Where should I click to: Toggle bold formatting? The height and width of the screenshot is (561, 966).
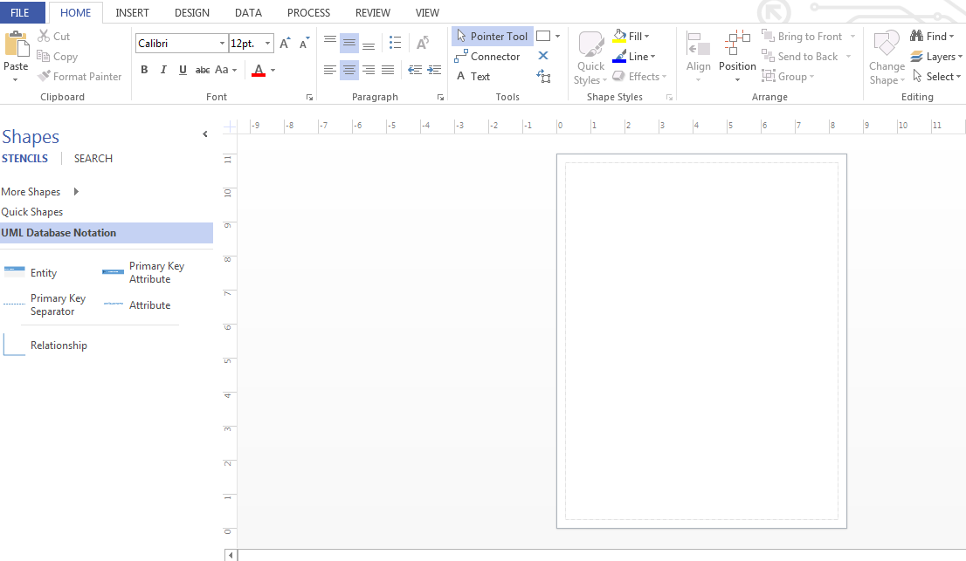tap(144, 69)
